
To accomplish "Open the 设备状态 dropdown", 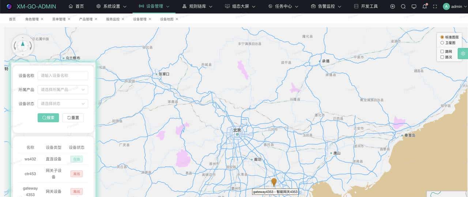I will pyautogui.click(x=63, y=104).
